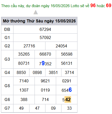Screen dimensions: 112x114
Task: Select G2 number 24054
Action: tap(61, 46)
